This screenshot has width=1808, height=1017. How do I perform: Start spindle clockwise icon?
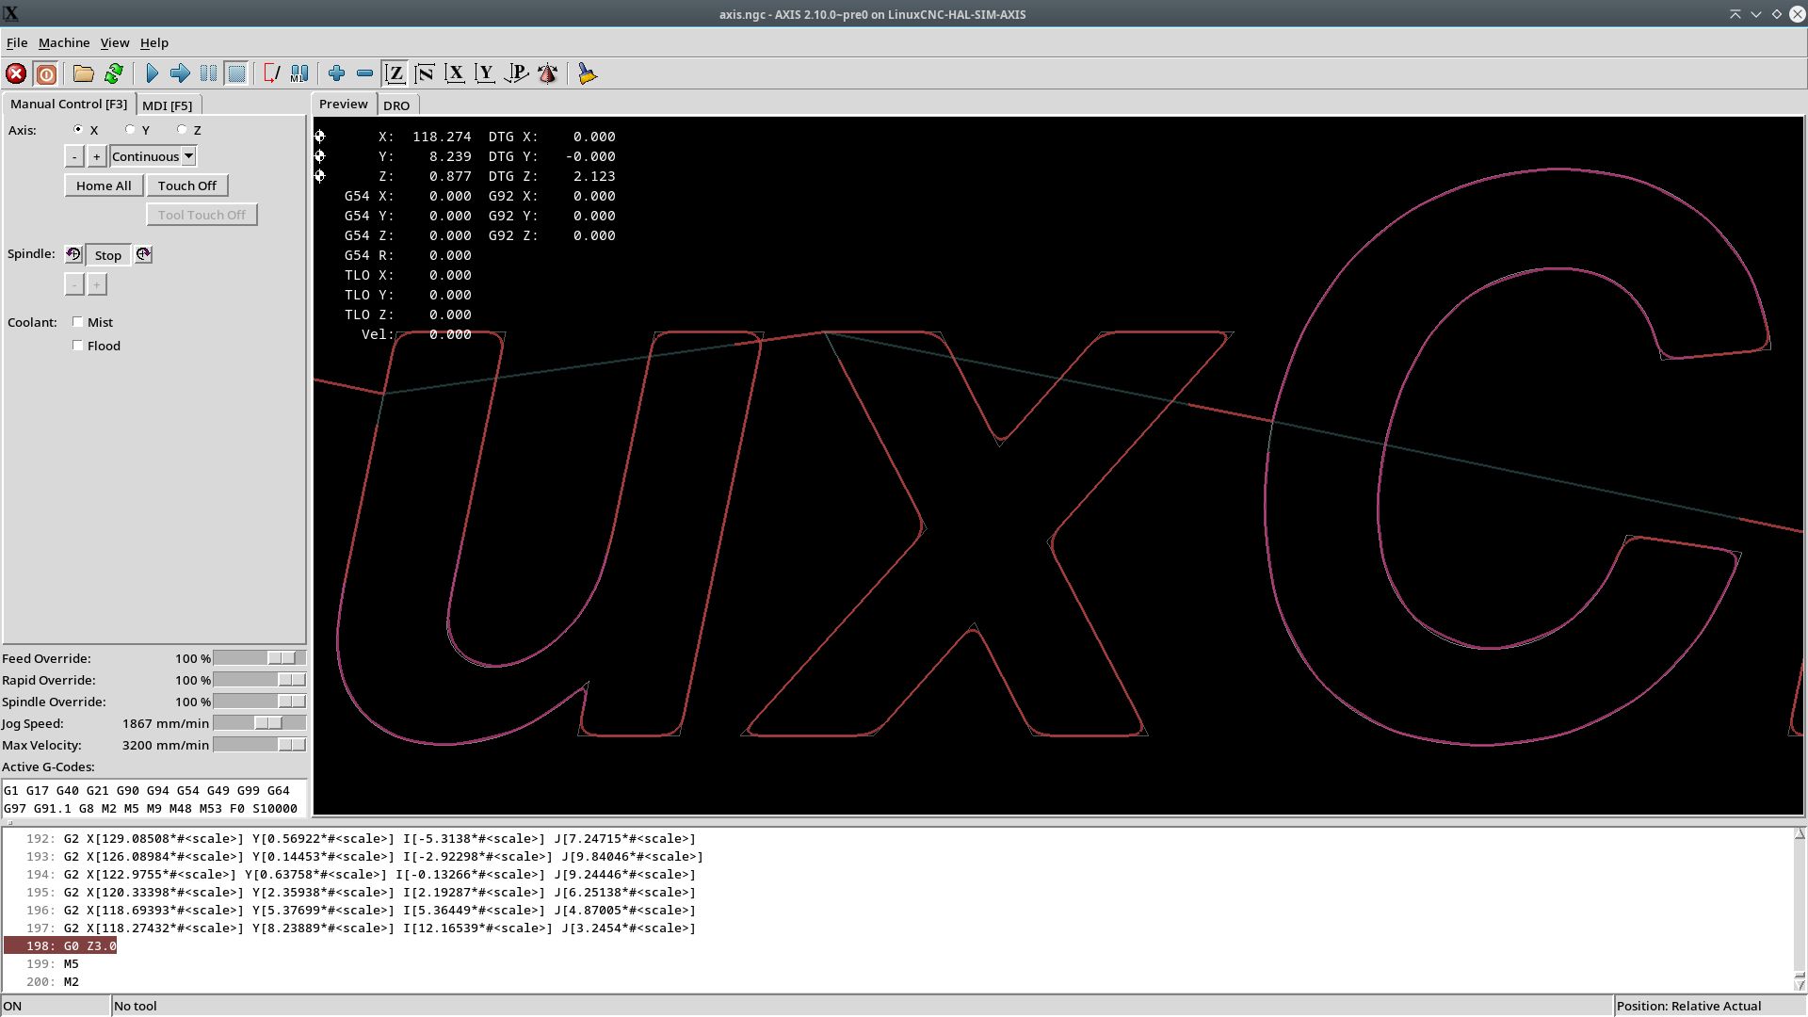[143, 254]
